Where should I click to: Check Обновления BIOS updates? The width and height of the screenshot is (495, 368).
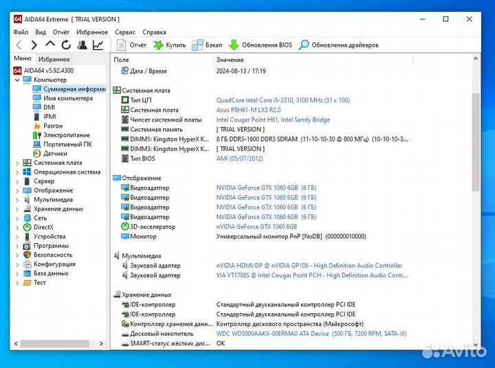click(x=261, y=45)
